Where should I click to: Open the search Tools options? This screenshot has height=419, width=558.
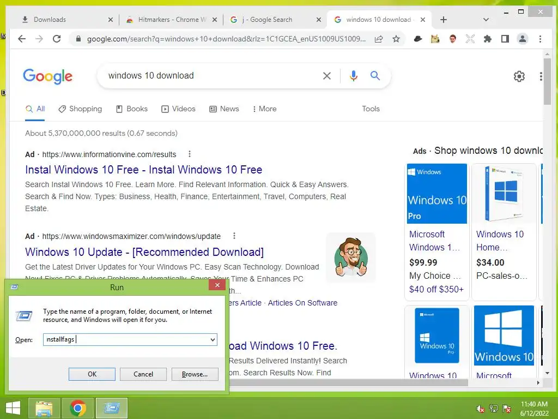click(x=371, y=109)
